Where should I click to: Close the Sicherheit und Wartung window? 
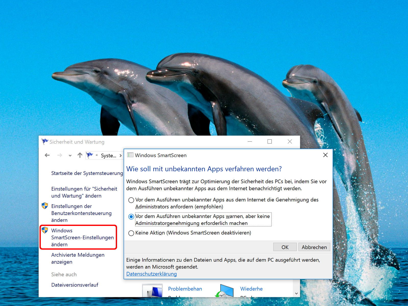pyautogui.click(x=290, y=142)
